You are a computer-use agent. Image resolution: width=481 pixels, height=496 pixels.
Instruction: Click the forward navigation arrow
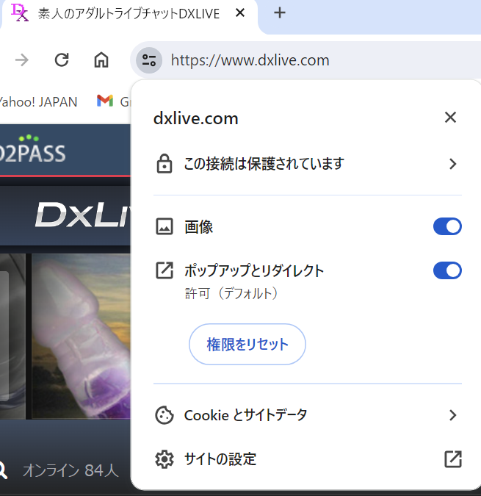pos(22,60)
